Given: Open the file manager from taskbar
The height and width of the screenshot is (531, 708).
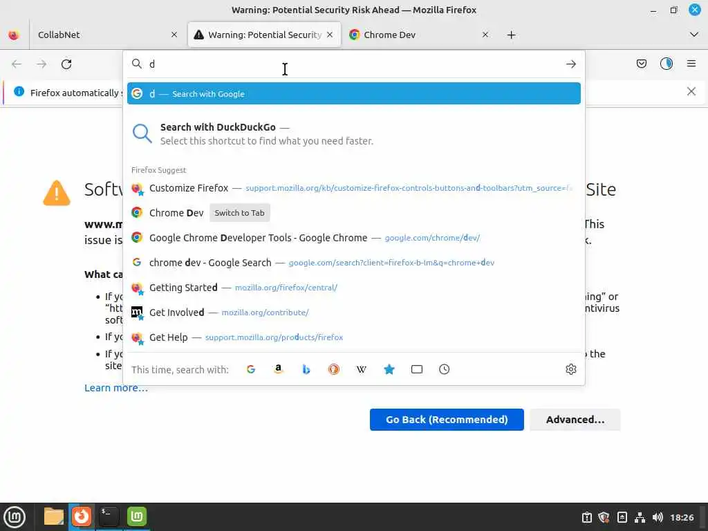Looking at the screenshot, I should tap(53, 516).
